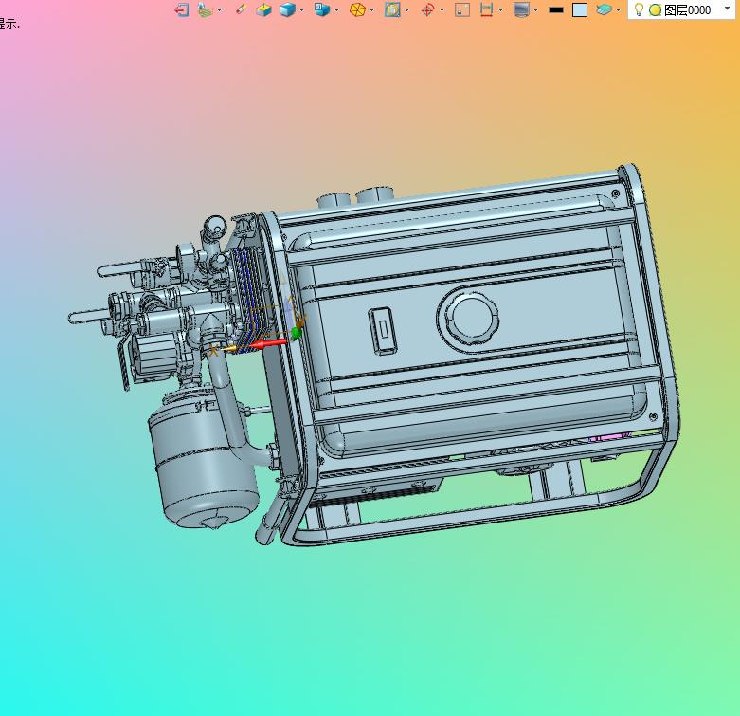Screen dimensions: 740x716
Task: Click the black line color swatch
Action: click(x=556, y=9)
